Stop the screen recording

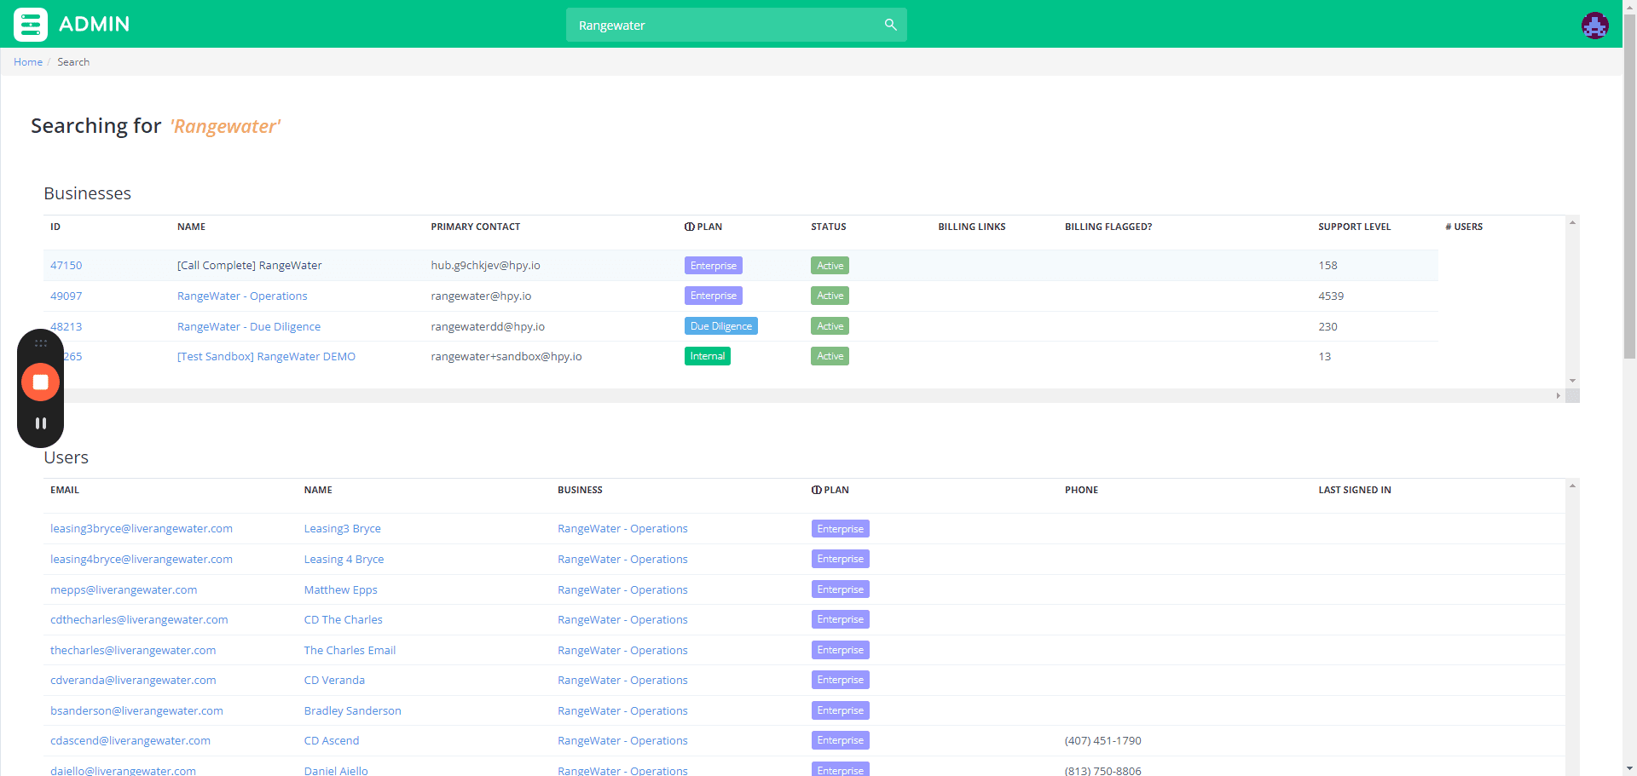[x=40, y=382]
